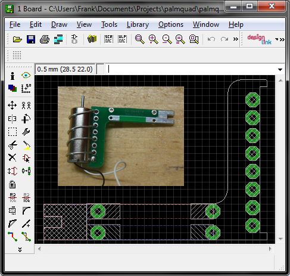The width and height of the screenshot is (290, 276).
Task: Expand more toolbar buttons after Redo
Action: tap(236, 39)
